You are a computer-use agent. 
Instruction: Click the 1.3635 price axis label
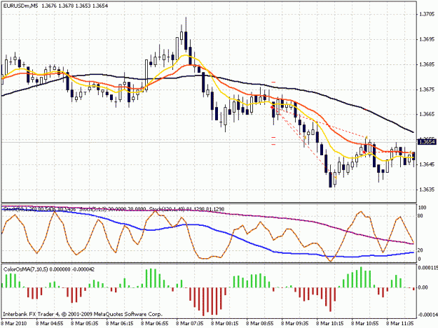[x=427, y=190]
